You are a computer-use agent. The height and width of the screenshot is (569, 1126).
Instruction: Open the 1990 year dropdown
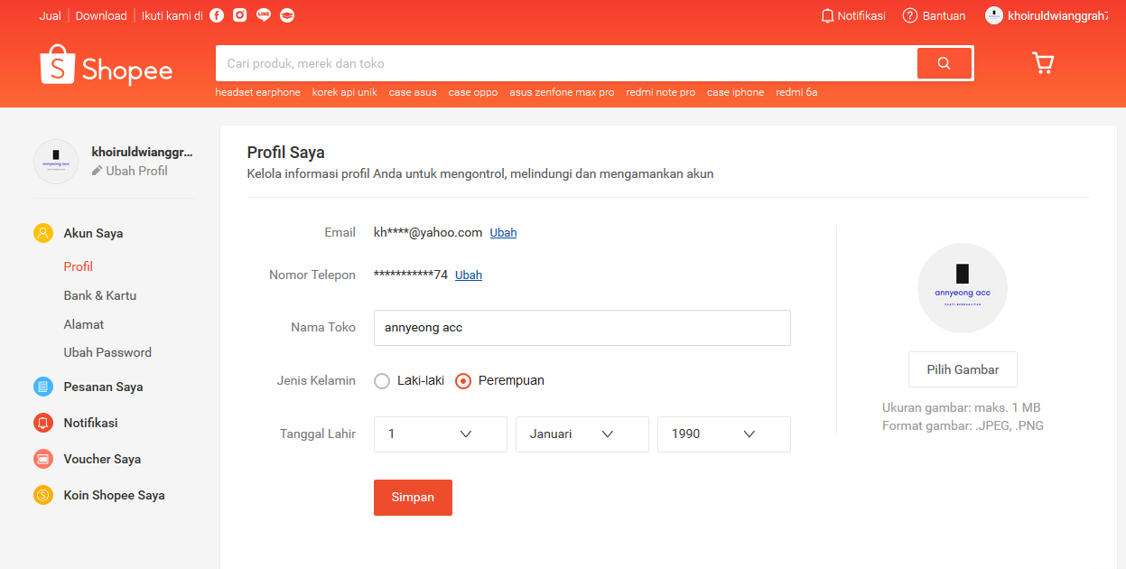pyautogui.click(x=723, y=434)
